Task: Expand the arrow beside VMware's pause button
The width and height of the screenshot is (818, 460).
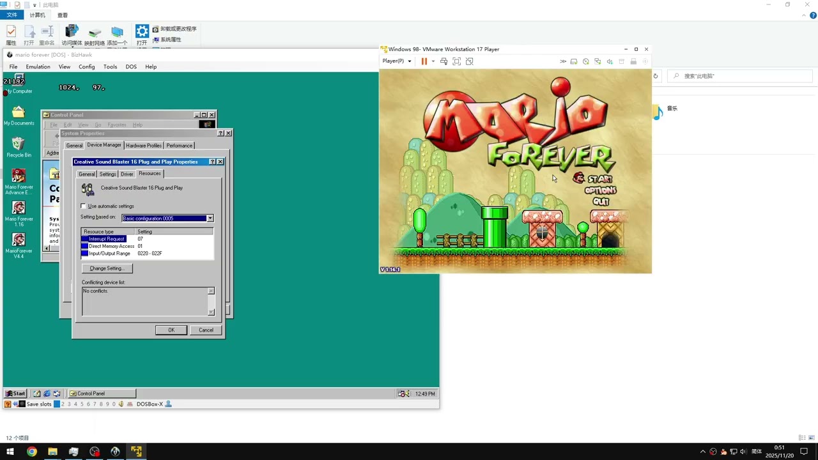Action: (x=433, y=61)
